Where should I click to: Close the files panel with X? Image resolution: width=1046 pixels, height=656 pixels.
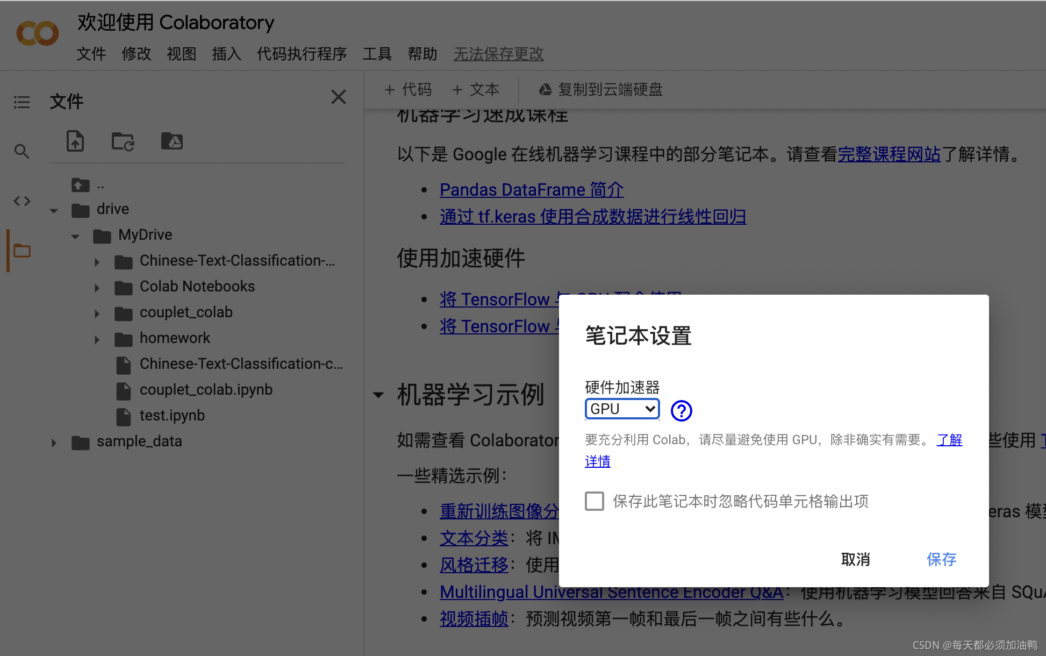tap(339, 97)
